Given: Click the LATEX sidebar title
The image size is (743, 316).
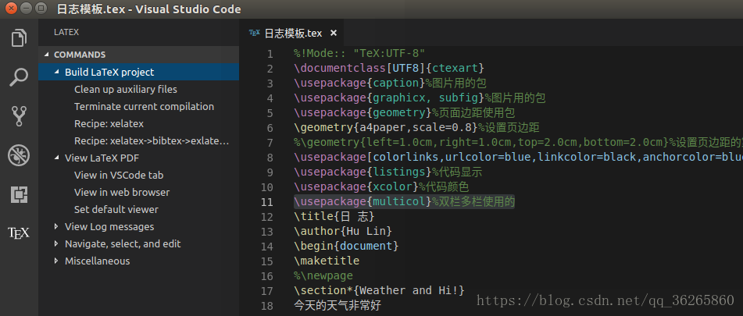Looking at the screenshot, I should tap(66, 32).
